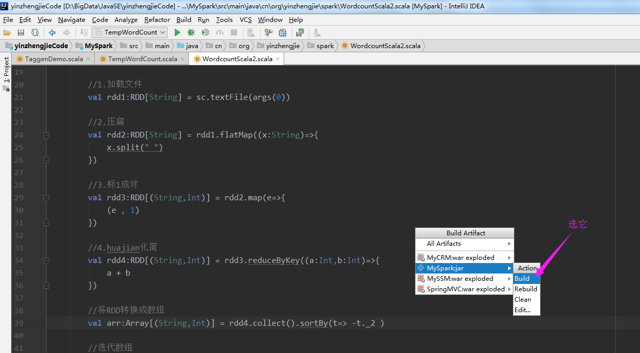Click the Open folder toolbar icon

[x=7, y=32]
